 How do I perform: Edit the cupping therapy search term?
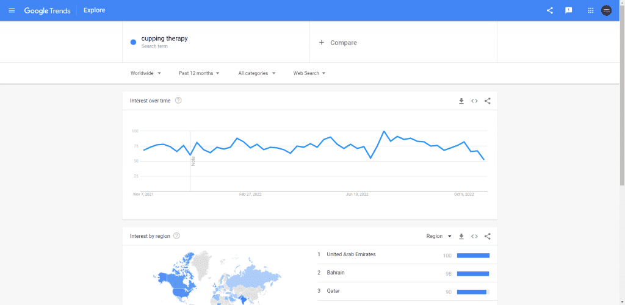click(165, 39)
